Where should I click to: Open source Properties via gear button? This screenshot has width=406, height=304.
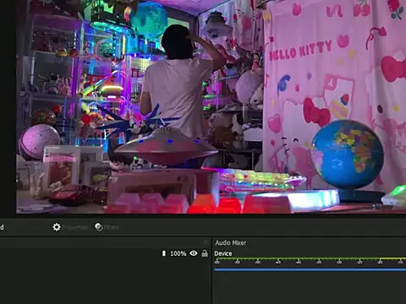click(x=69, y=227)
